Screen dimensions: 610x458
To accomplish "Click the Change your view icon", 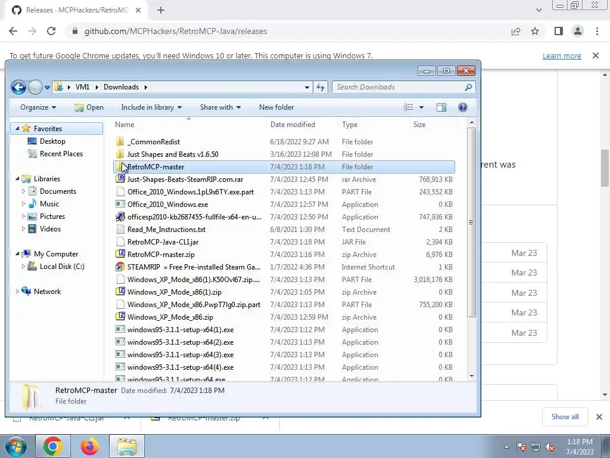I will click(408, 107).
